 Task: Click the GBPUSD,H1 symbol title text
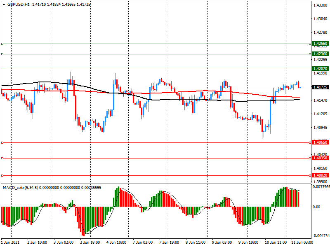pyautogui.click(x=19, y=5)
